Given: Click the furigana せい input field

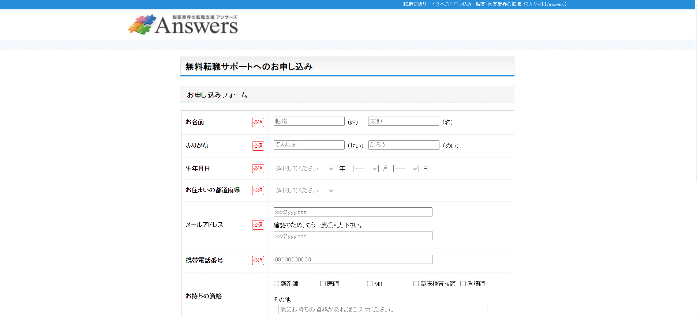Looking at the screenshot, I should tap(309, 145).
